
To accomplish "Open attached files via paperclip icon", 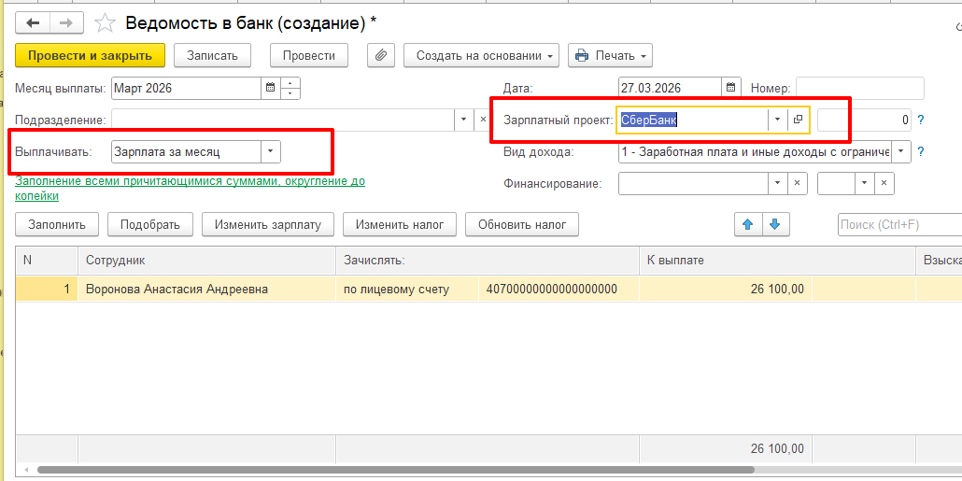I will click(x=380, y=55).
